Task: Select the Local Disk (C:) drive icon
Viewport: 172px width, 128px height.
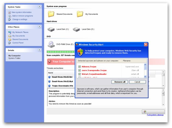Action: (x=51, y=29)
